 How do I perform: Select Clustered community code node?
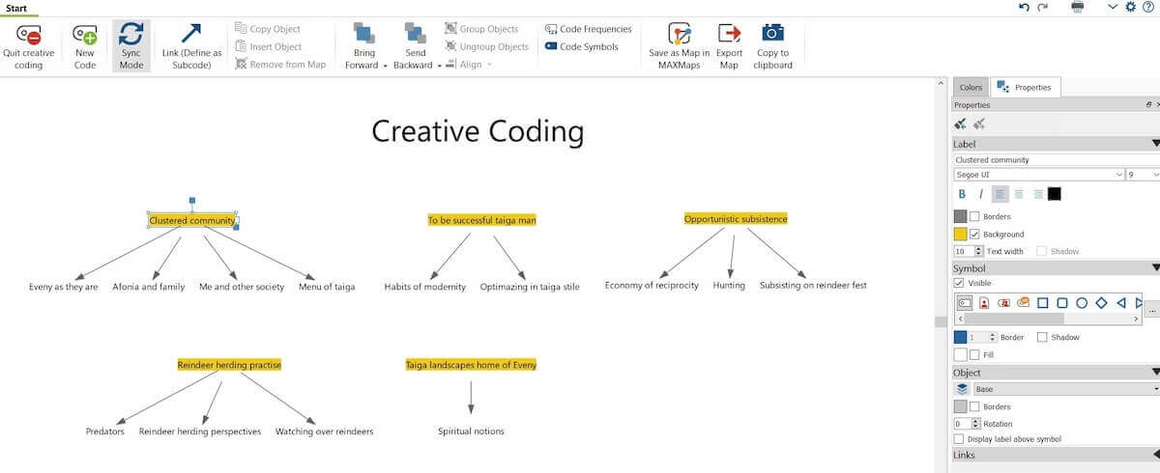(x=191, y=220)
